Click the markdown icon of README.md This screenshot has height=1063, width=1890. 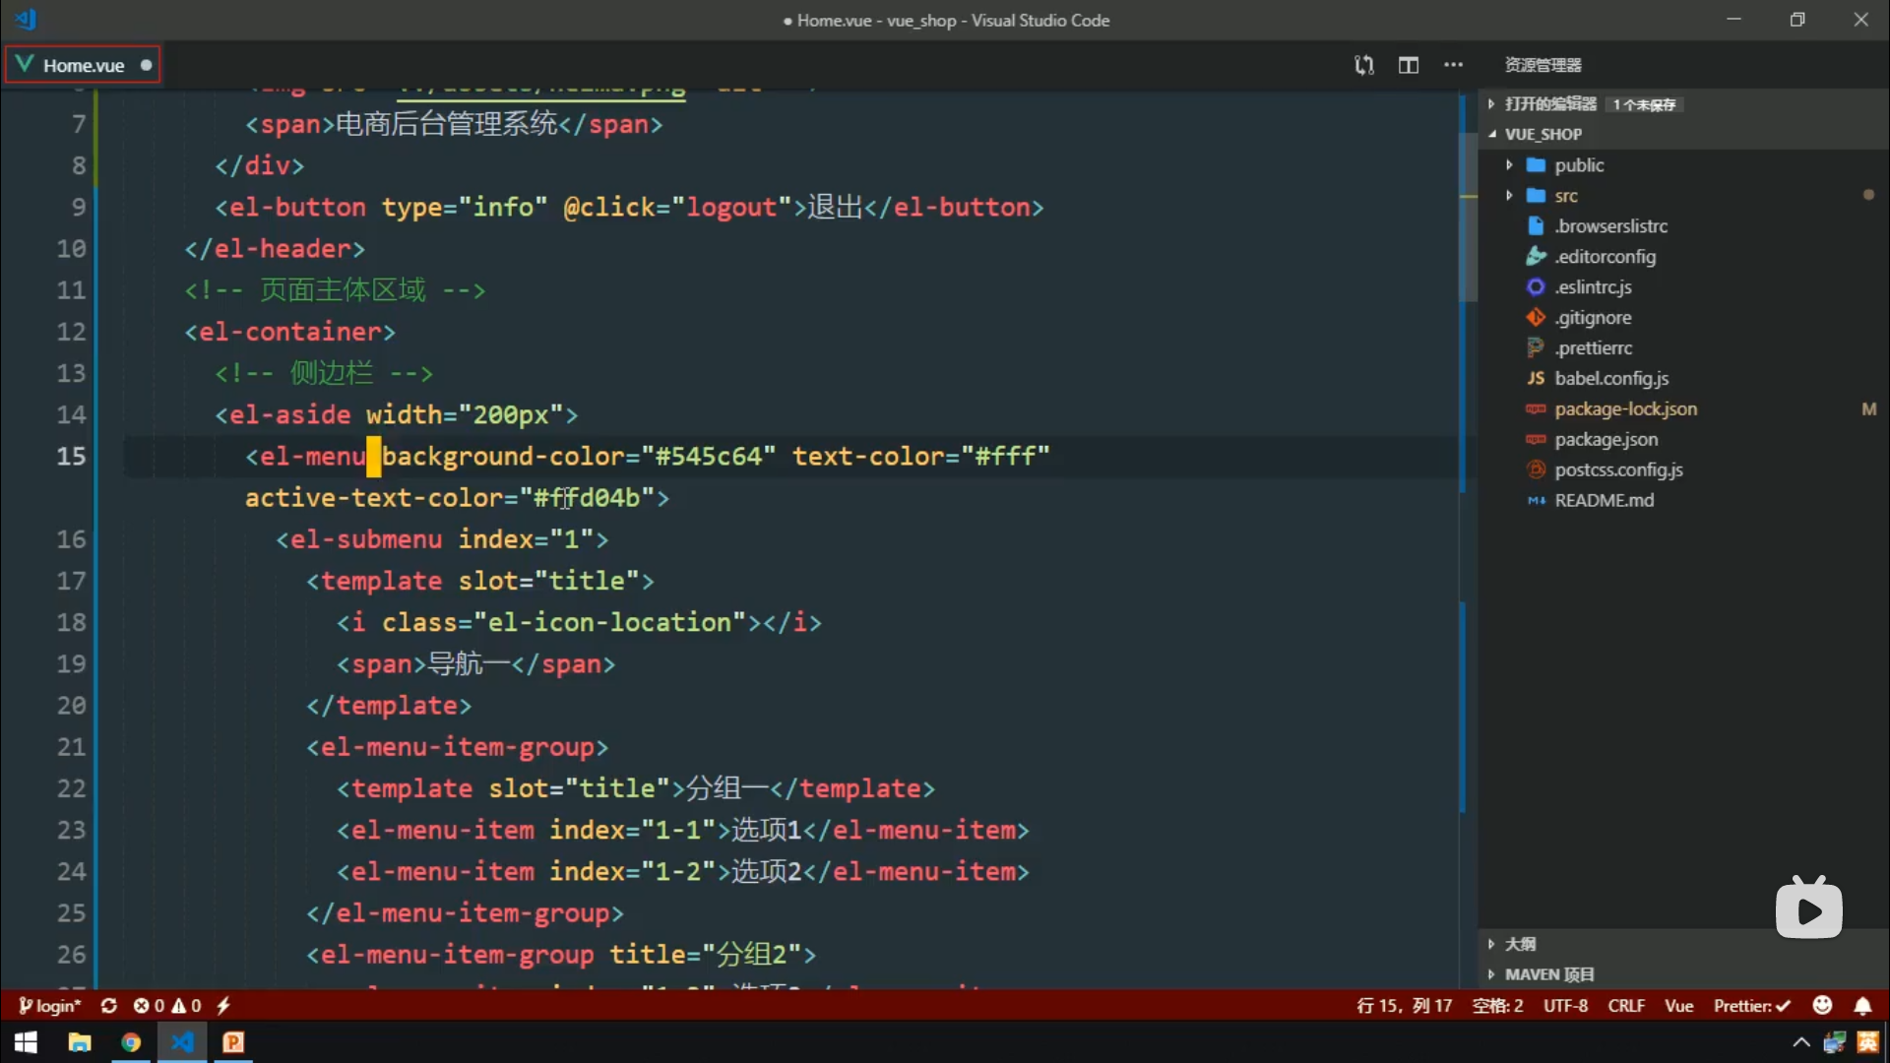click(x=1536, y=500)
